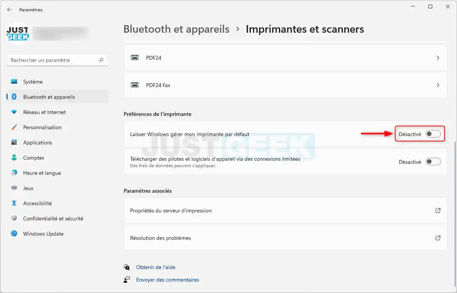The height and width of the screenshot is (293, 457).
Task: Click the Personnalisation paintbrush icon
Action: (x=14, y=127)
